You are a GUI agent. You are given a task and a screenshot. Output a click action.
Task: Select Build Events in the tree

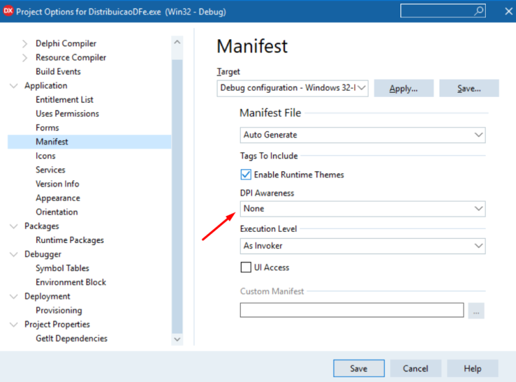point(58,72)
